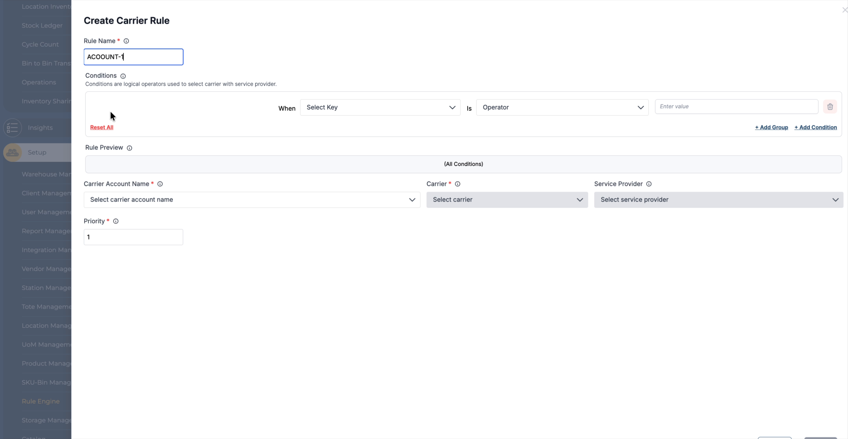Open Rule Engine in sidebar
Viewport: 848px width, 439px height.
[41, 401]
